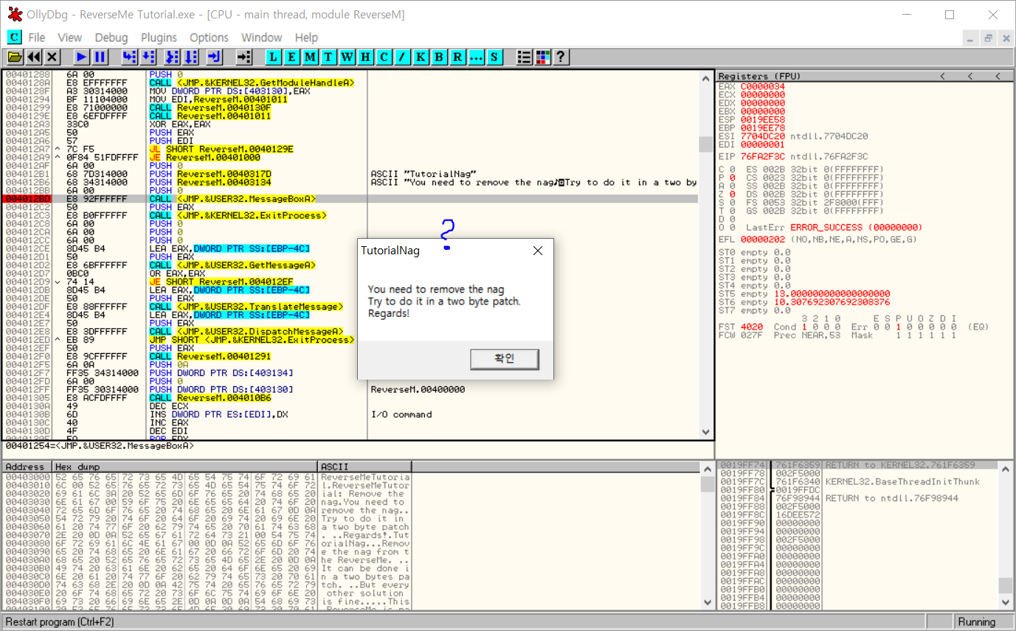Show the Windows list (W icon)

(x=348, y=57)
